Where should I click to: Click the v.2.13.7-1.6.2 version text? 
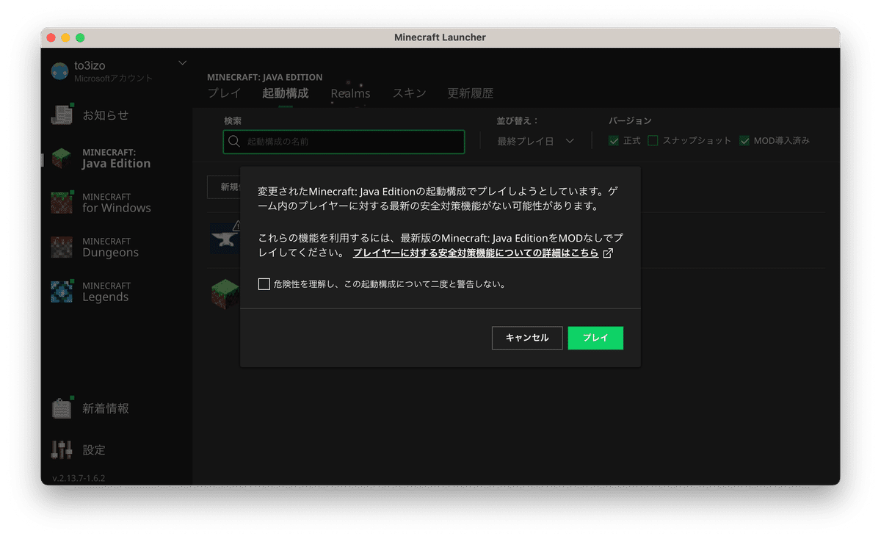[79, 478]
